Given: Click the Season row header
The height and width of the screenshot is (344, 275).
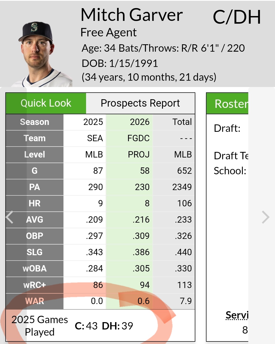Looking at the screenshot, I should click(x=35, y=122).
